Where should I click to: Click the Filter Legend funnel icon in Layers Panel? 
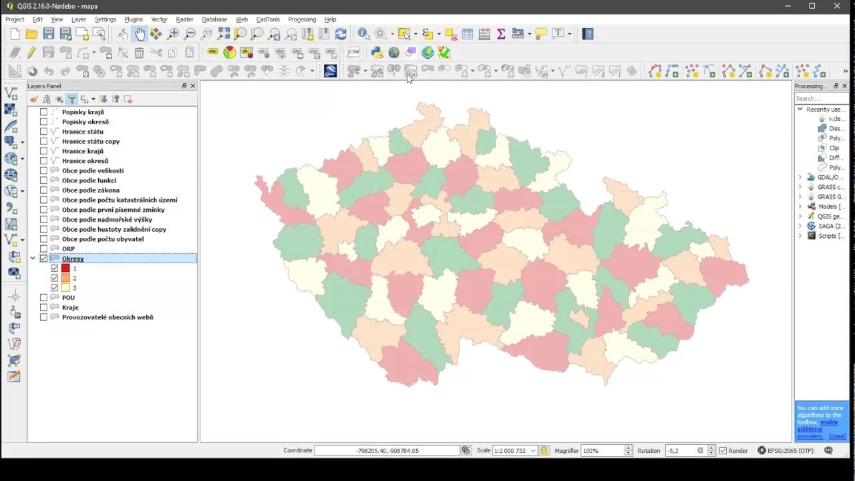click(72, 99)
